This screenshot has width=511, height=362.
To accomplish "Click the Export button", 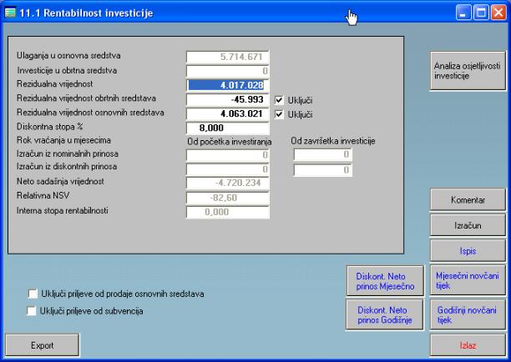I will point(42,345).
